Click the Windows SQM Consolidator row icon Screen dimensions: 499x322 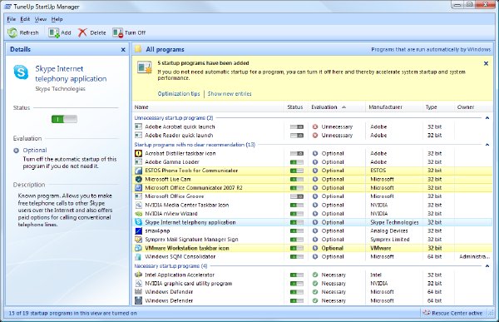pyautogui.click(x=138, y=256)
